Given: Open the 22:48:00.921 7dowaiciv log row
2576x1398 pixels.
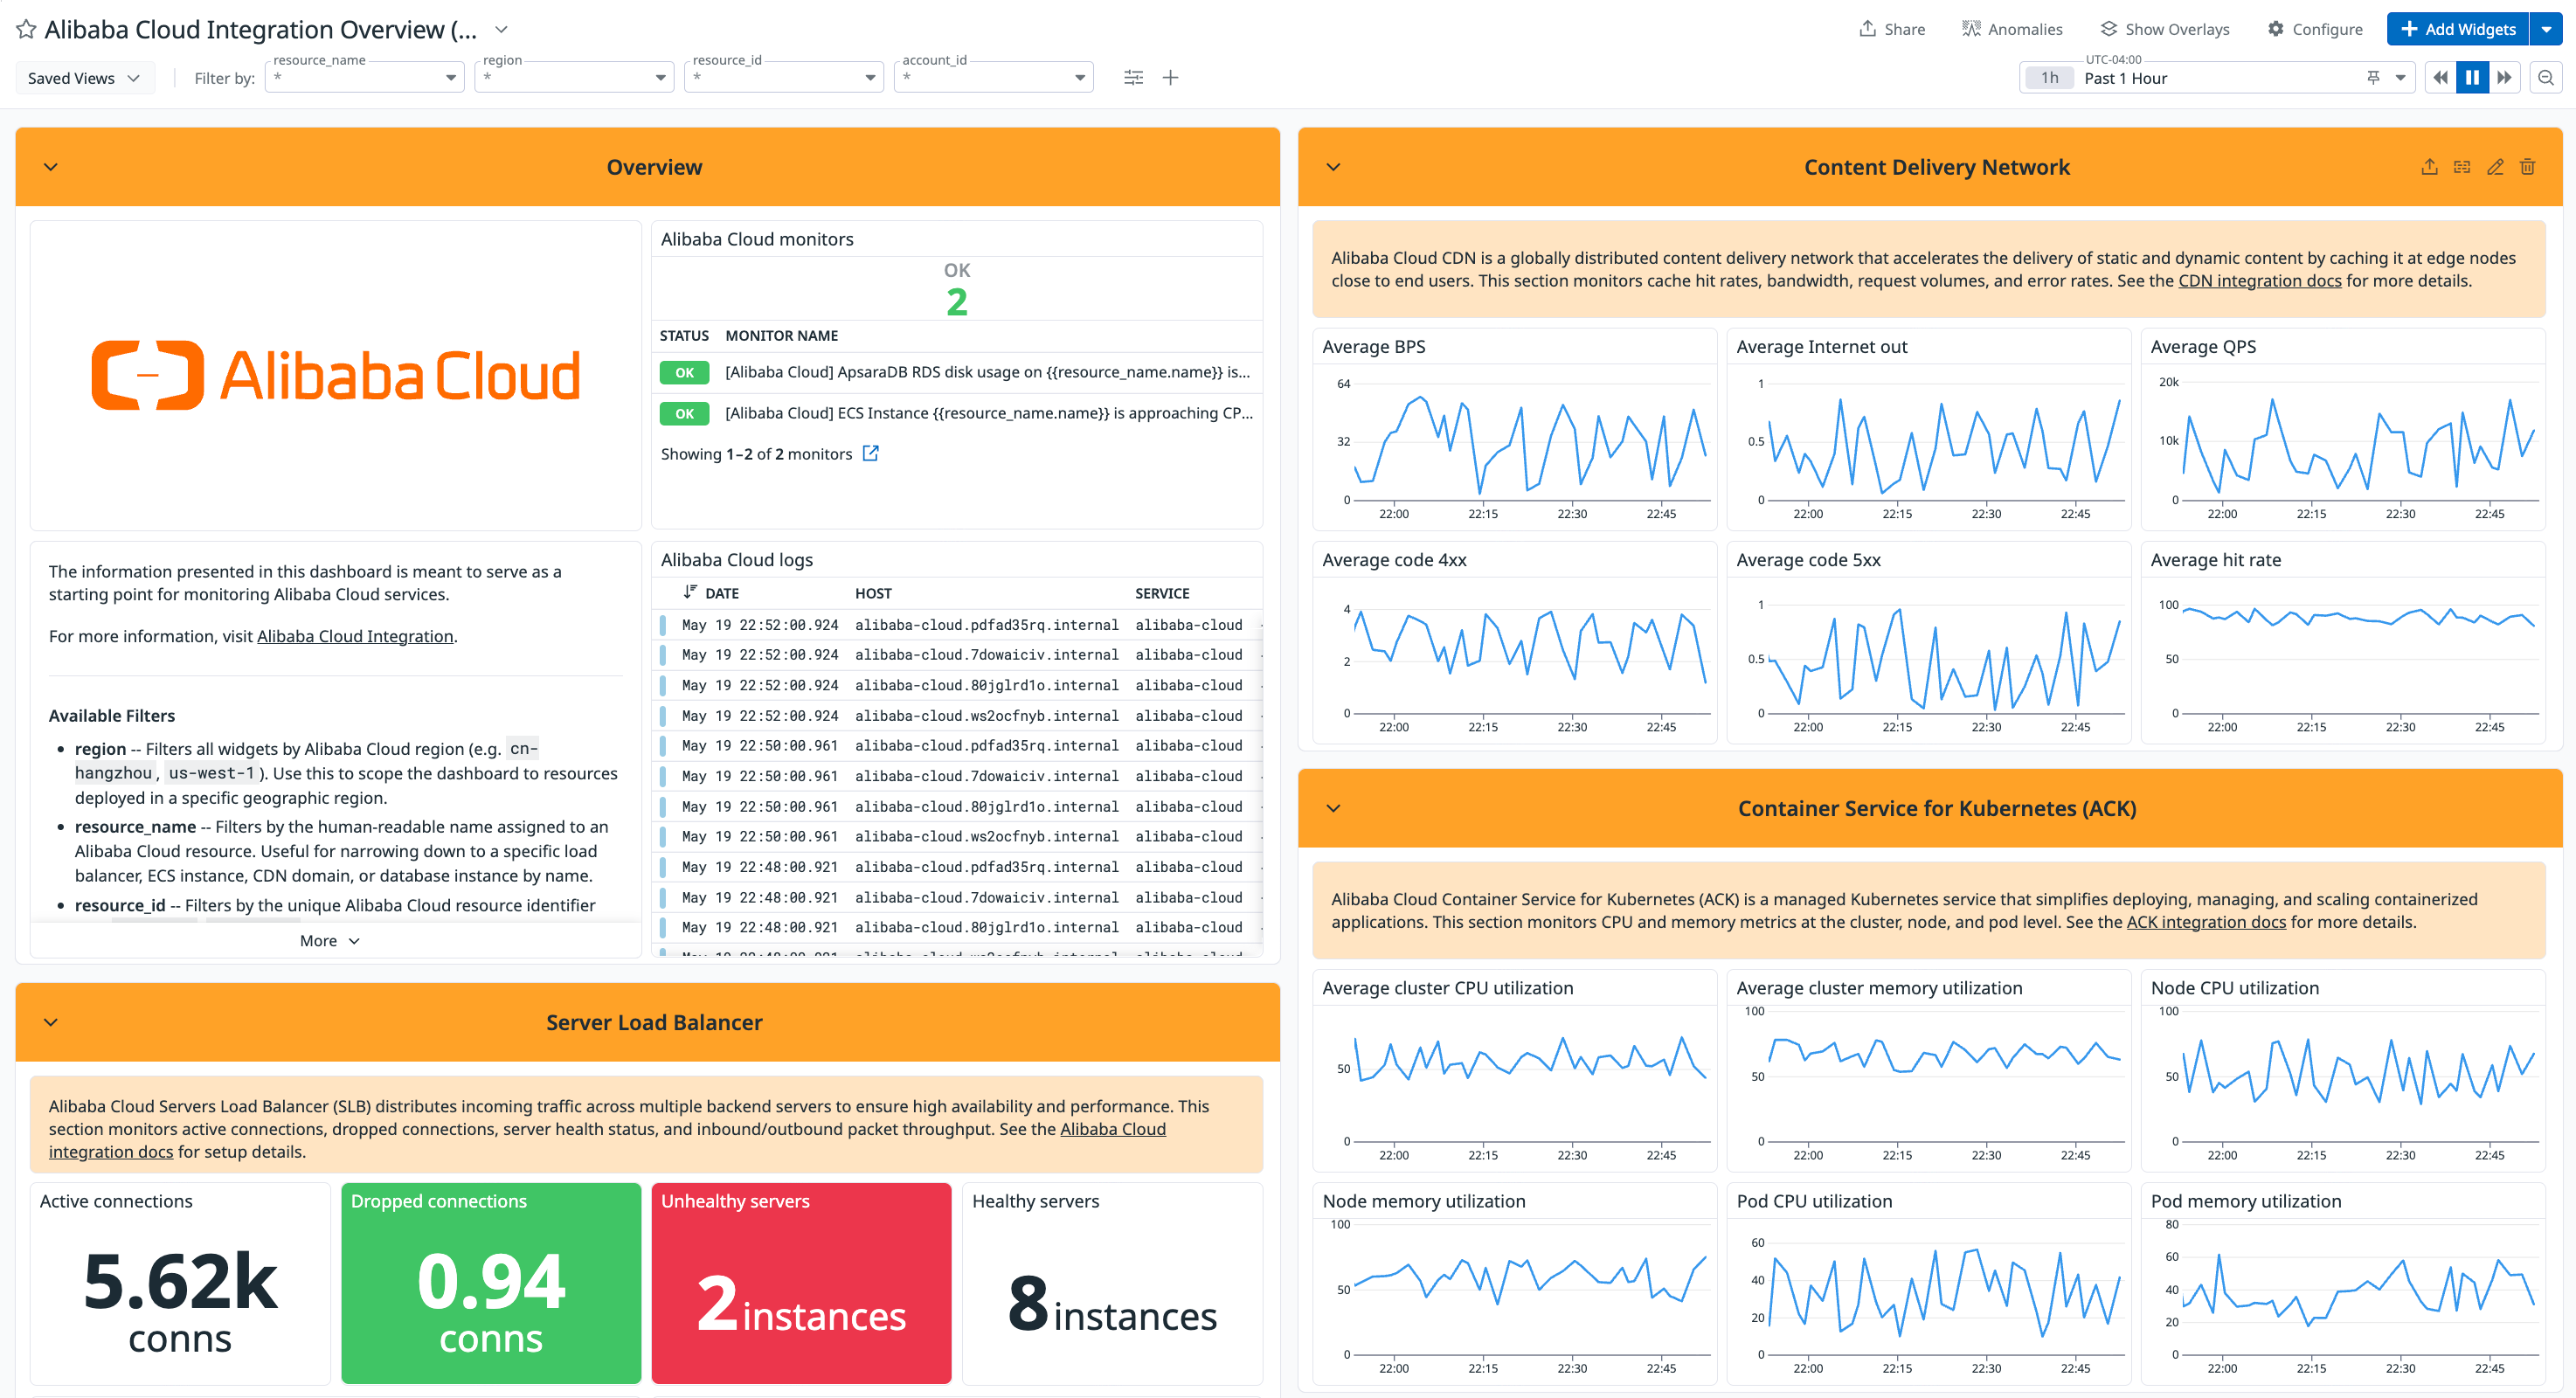Looking at the screenshot, I should [958, 897].
